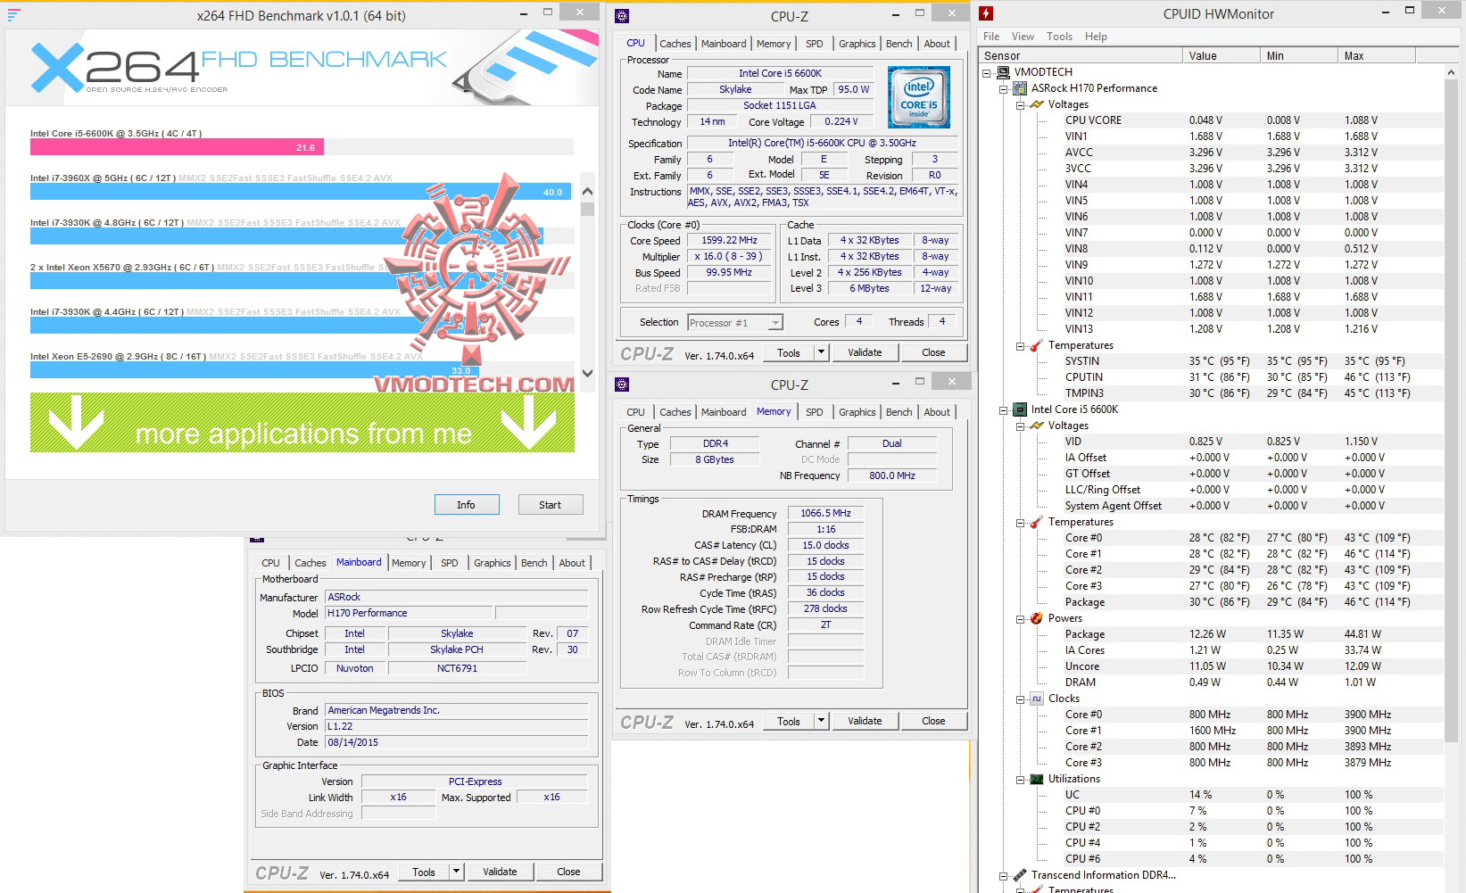Viewport: 1466px width, 893px height.
Task: Select the Intel Core i5 6600K chip icon
Action: [x=1020, y=409]
